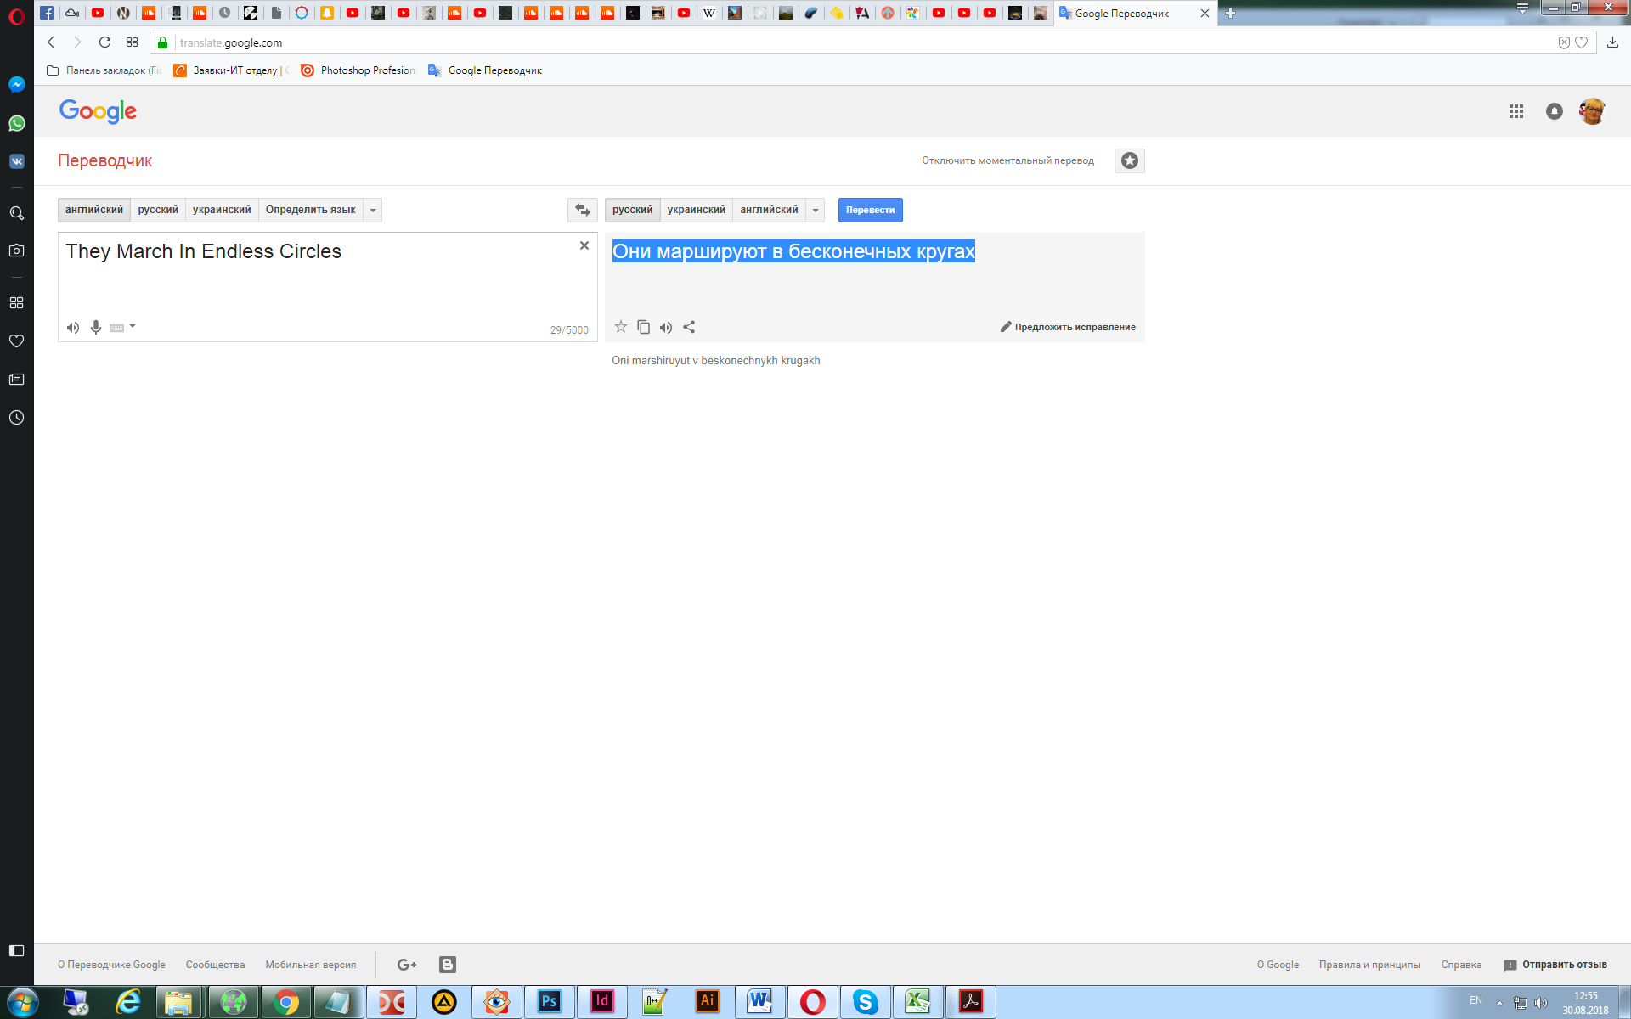This screenshot has width=1631, height=1019.
Task: Select английский as target language
Action: tap(769, 210)
